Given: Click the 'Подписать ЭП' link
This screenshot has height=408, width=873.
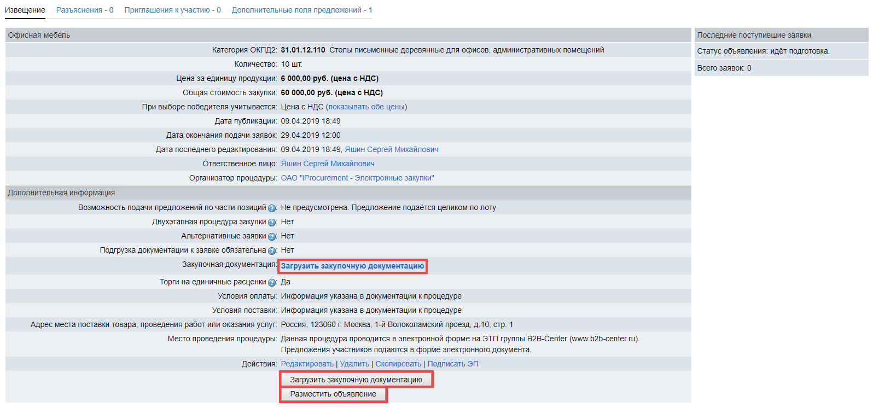Looking at the screenshot, I should 453,364.
